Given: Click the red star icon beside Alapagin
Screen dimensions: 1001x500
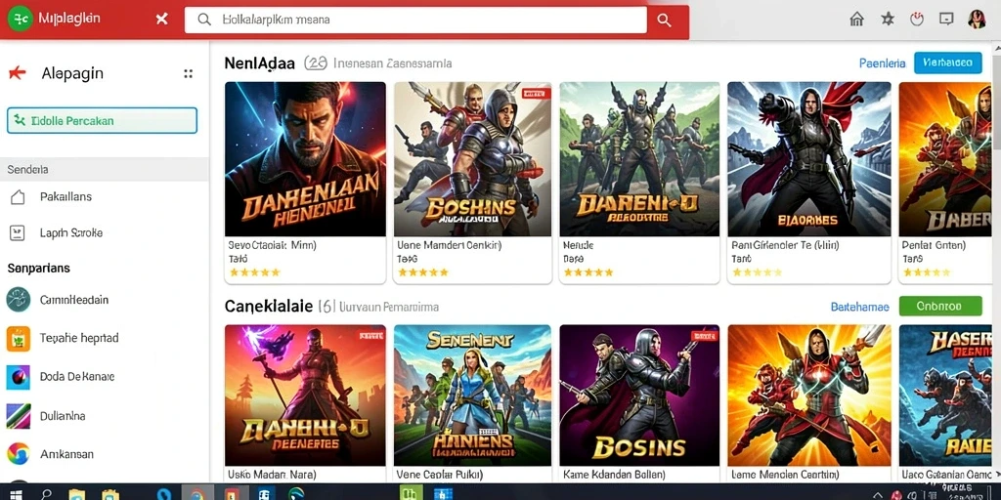Looking at the screenshot, I should (18, 73).
